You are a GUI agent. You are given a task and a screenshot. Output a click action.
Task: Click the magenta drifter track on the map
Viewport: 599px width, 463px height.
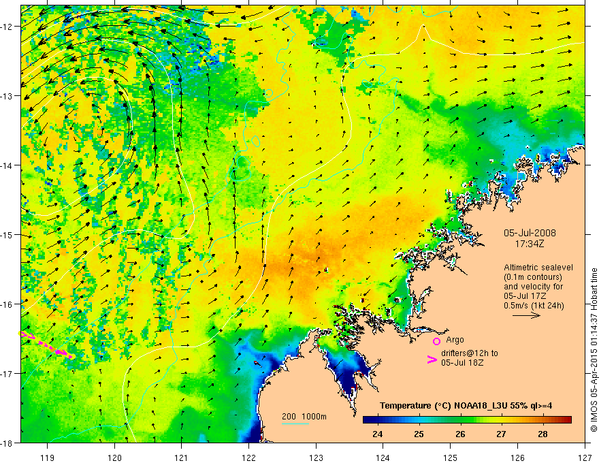point(46,345)
